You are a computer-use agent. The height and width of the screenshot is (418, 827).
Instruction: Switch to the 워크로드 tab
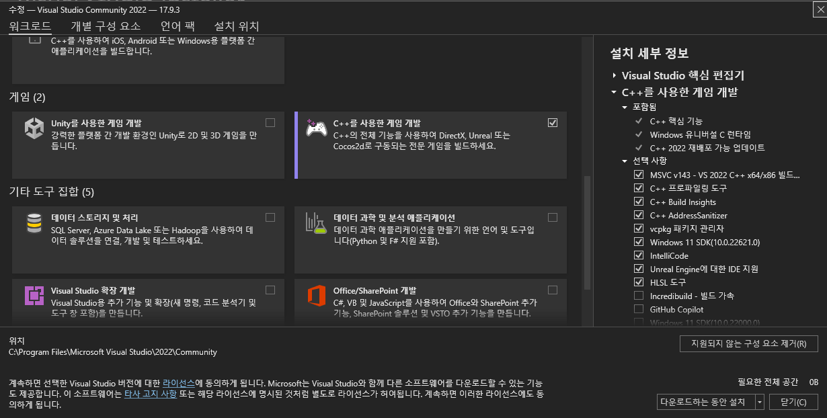[x=30, y=26]
